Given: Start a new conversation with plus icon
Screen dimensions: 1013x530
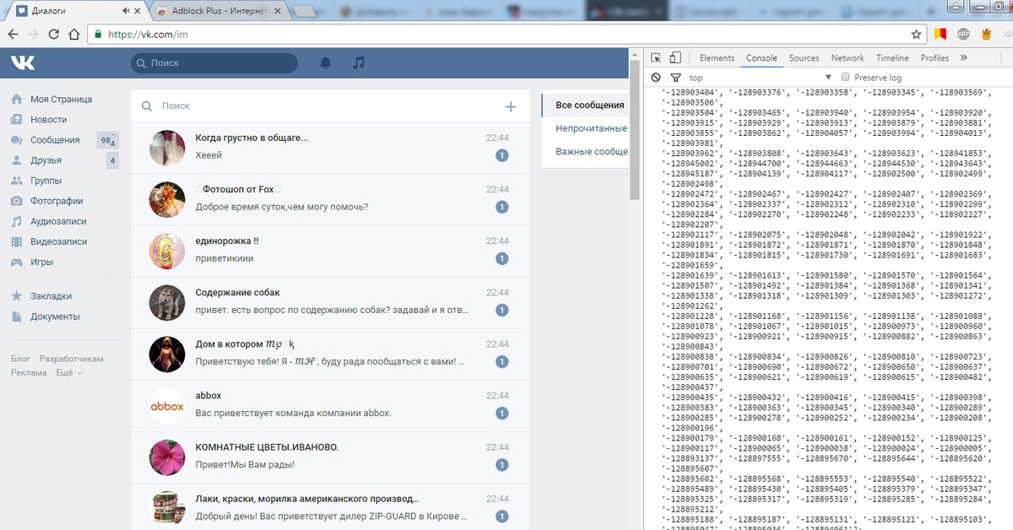Looking at the screenshot, I should click(x=510, y=106).
